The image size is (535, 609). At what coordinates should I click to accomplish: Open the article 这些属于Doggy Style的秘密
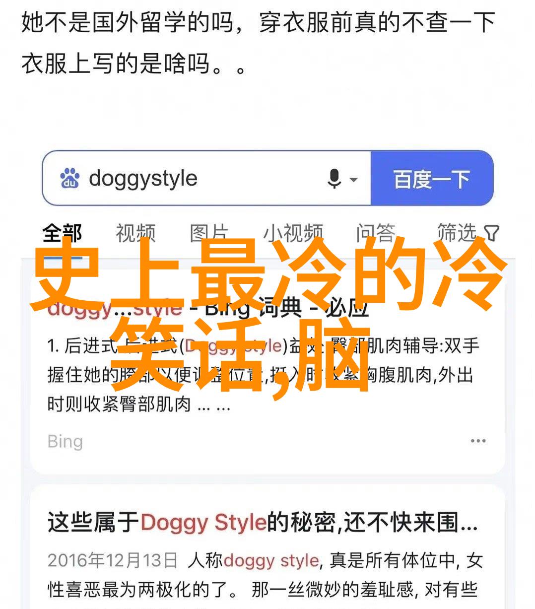[x=263, y=523]
